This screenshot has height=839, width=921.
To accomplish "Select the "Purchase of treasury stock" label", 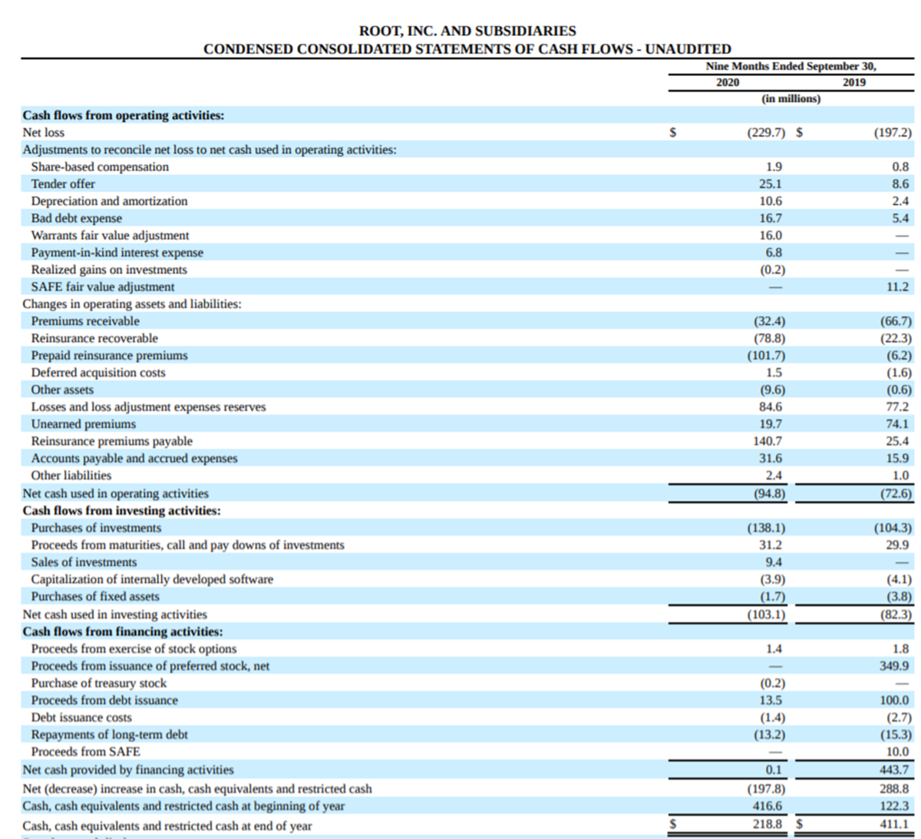I will click(98, 683).
